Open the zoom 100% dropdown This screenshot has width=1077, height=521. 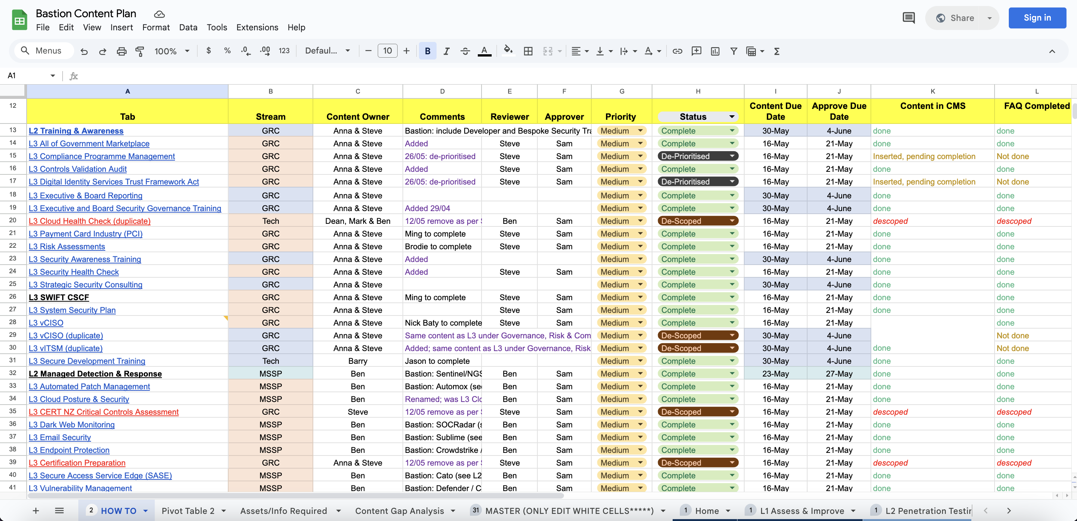point(172,51)
